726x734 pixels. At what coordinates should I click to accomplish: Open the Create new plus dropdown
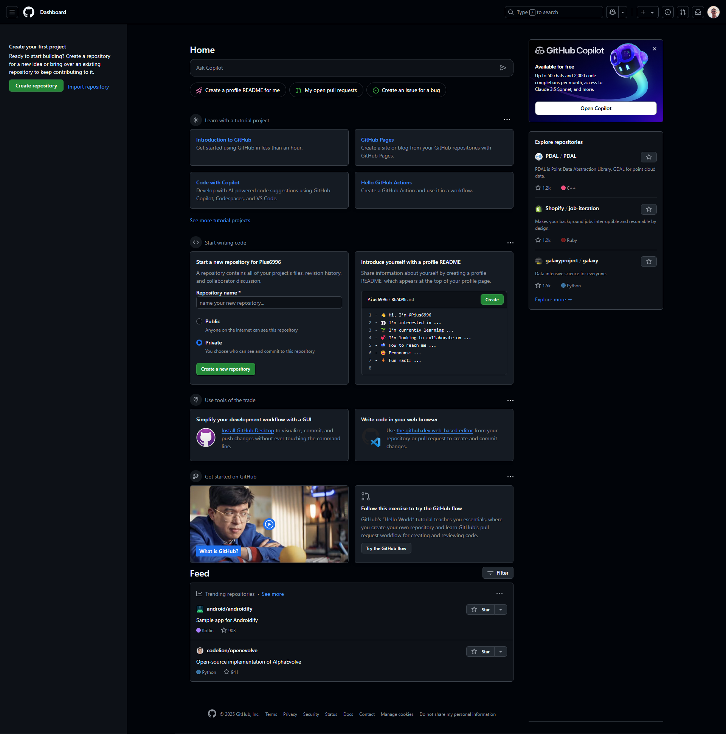[x=647, y=12]
